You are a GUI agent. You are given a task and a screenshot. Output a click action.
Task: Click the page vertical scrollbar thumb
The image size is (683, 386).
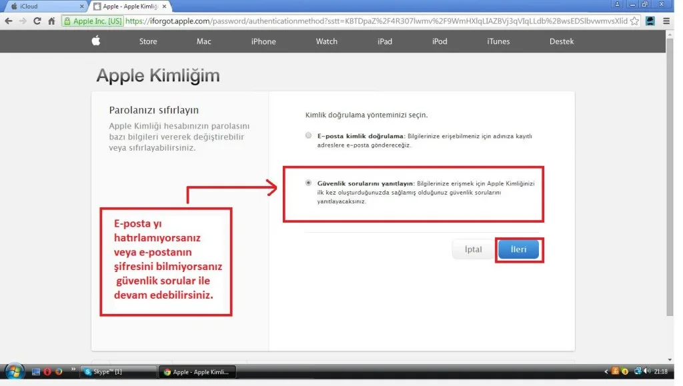click(670, 177)
